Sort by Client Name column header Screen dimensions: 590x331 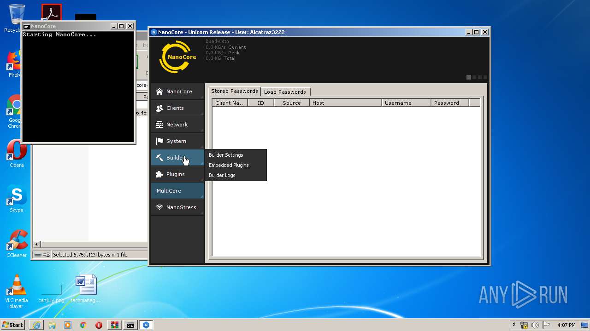(230, 103)
